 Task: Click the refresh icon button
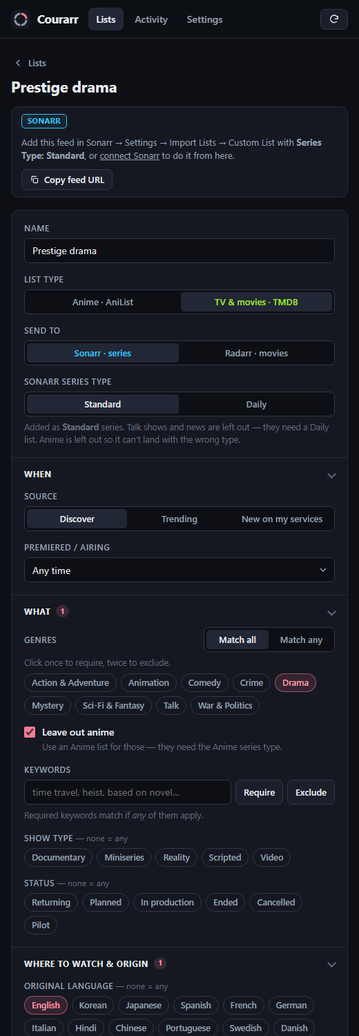pos(334,19)
